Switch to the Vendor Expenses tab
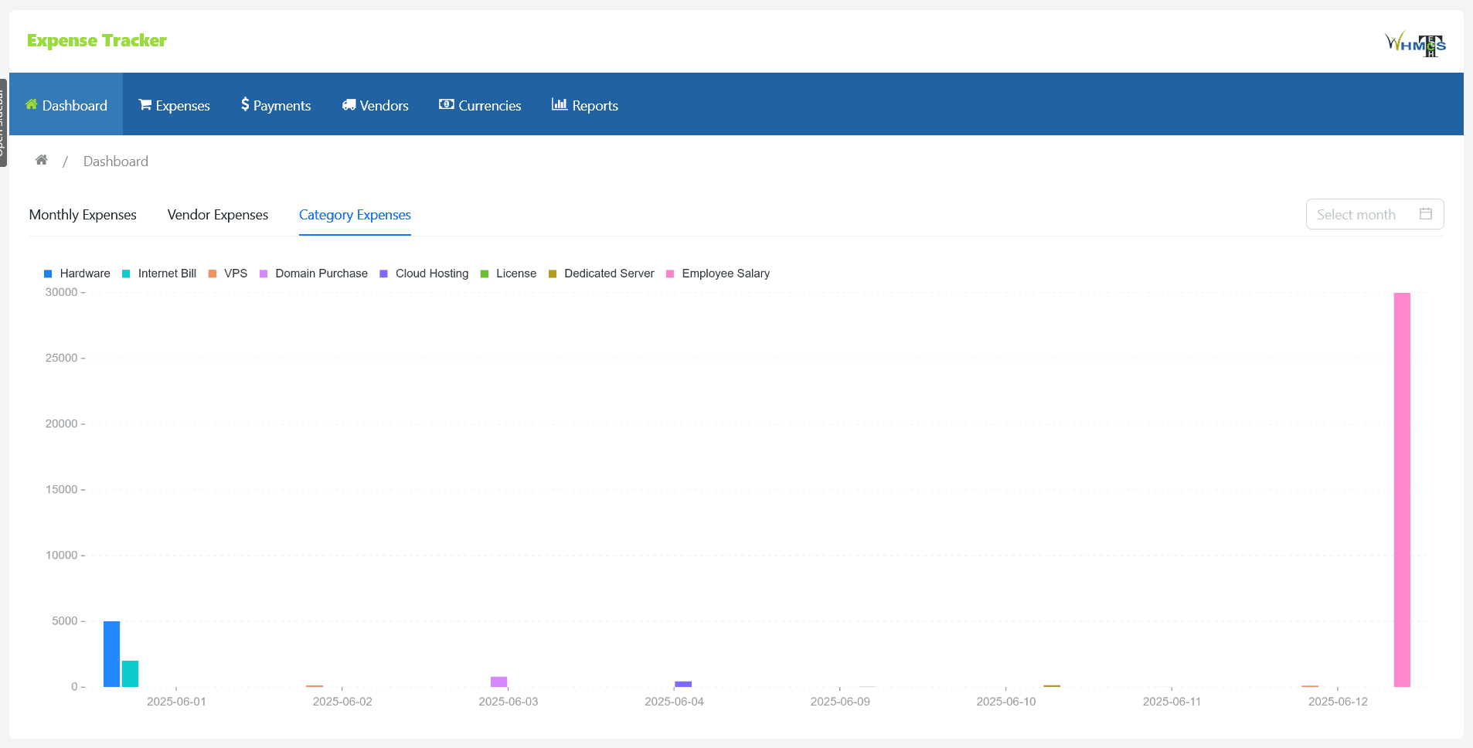Image resolution: width=1473 pixels, height=748 pixels. (218, 215)
